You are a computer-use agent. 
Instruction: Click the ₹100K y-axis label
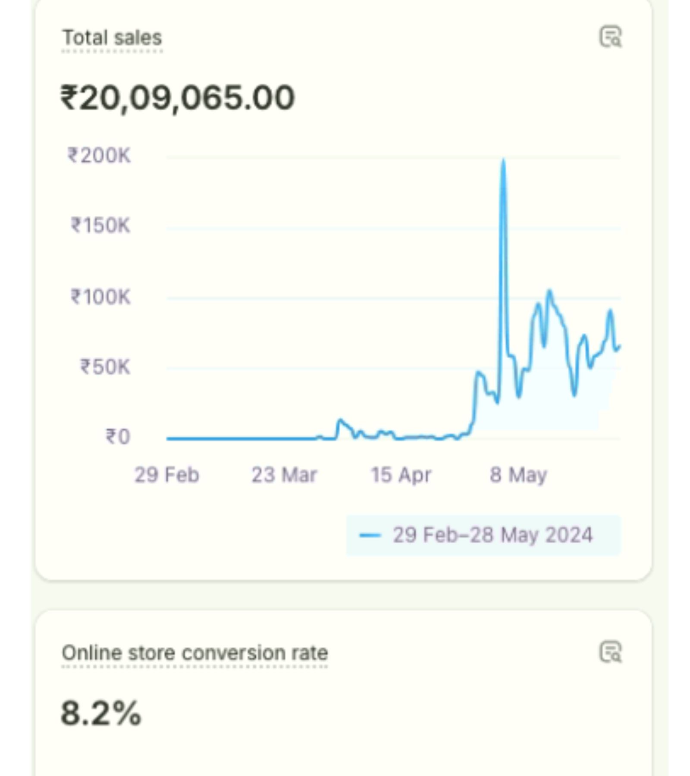pyautogui.click(x=100, y=297)
